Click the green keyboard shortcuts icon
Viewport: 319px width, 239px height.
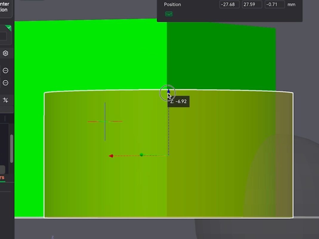coord(169,14)
